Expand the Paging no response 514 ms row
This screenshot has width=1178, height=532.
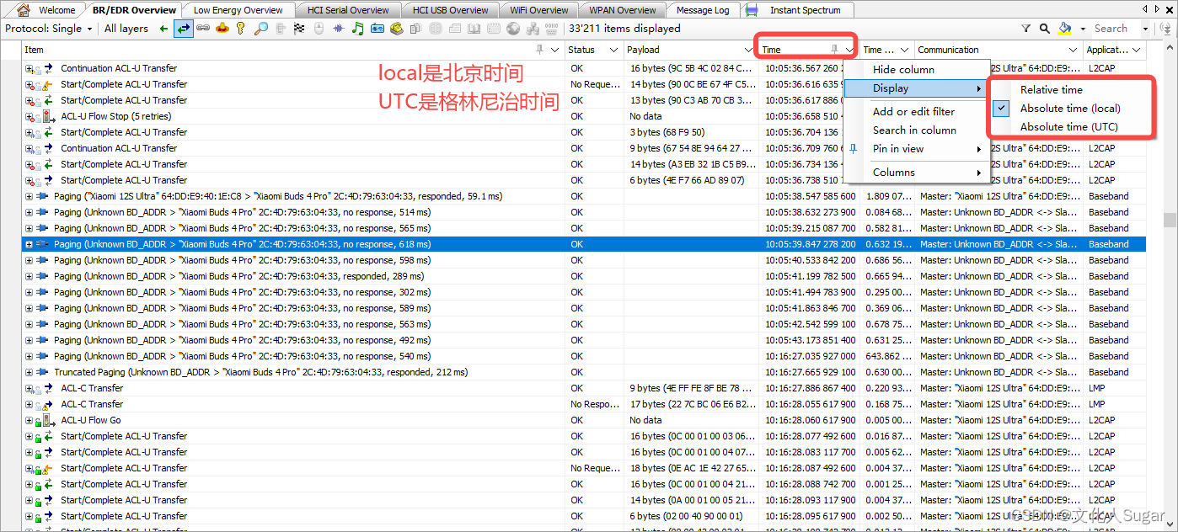click(x=29, y=212)
